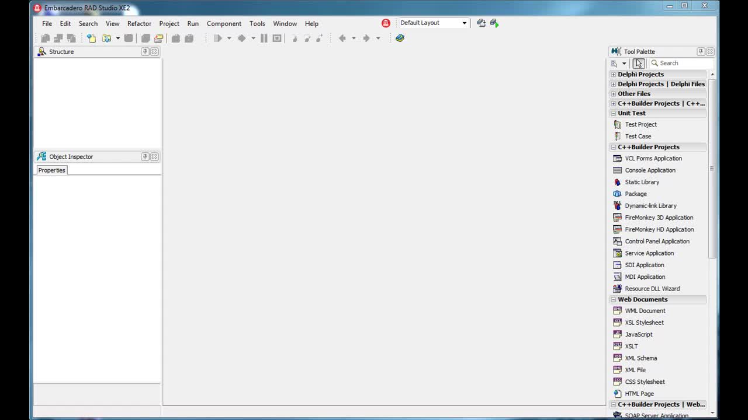The width and height of the screenshot is (748, 420).
Task: Open Help contents book icon
Action: [400, 38]
